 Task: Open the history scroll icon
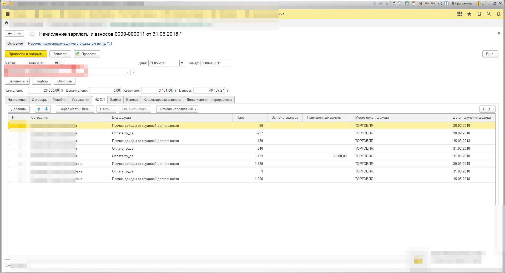(479, 14)
